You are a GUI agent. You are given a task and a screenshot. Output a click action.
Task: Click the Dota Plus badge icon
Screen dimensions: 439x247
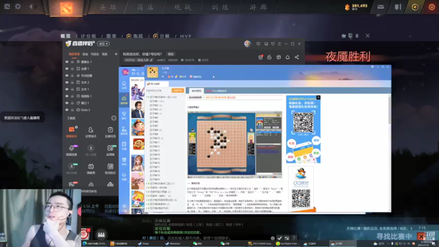click(x=415, y=7)
